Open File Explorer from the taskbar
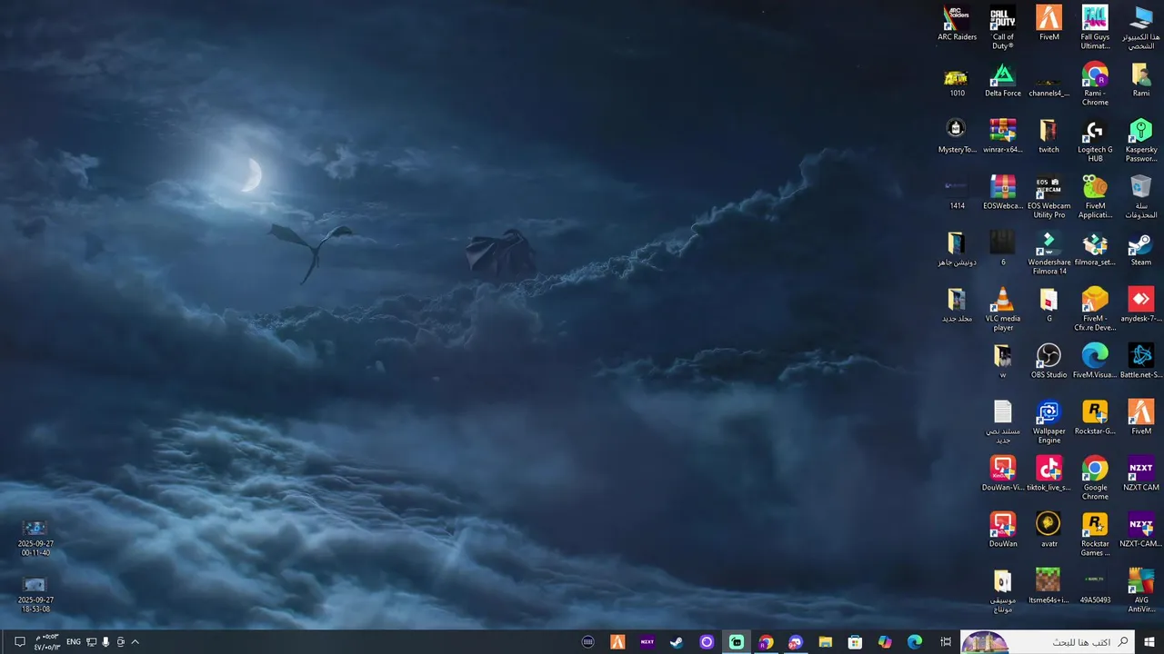This screenshot has height=654, width=1164. [825, 642]
